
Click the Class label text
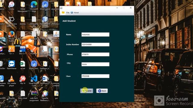pyautogui.click(x=68, y=76)
